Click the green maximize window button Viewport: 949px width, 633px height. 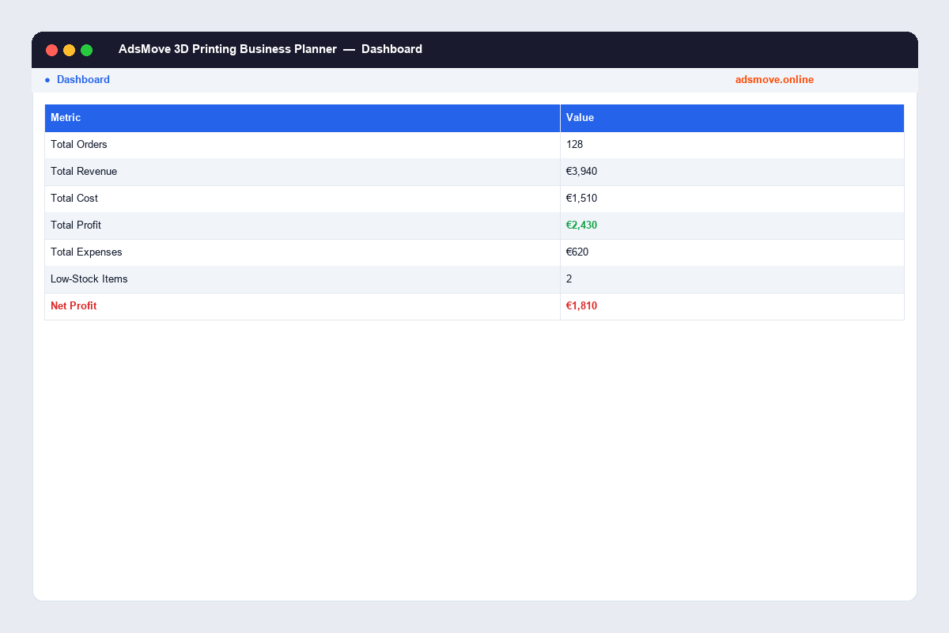(x=87, y=50)
